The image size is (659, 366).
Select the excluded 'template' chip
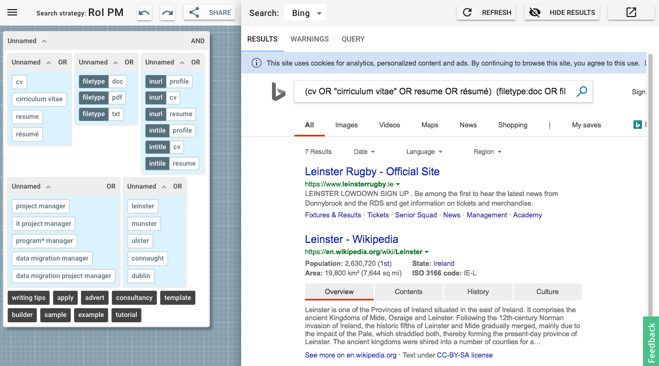point(178,298)
